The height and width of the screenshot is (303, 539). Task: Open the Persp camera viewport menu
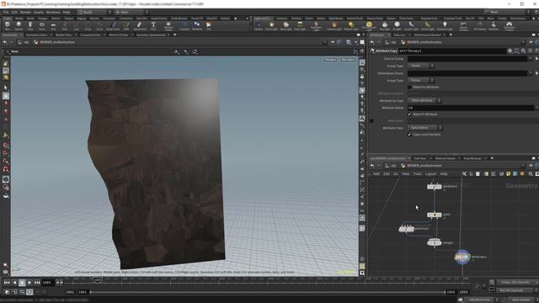coord(330,60)
